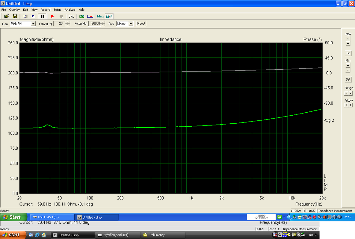Click the Cz language indicator
355x239 pixels.
point(280,235)
